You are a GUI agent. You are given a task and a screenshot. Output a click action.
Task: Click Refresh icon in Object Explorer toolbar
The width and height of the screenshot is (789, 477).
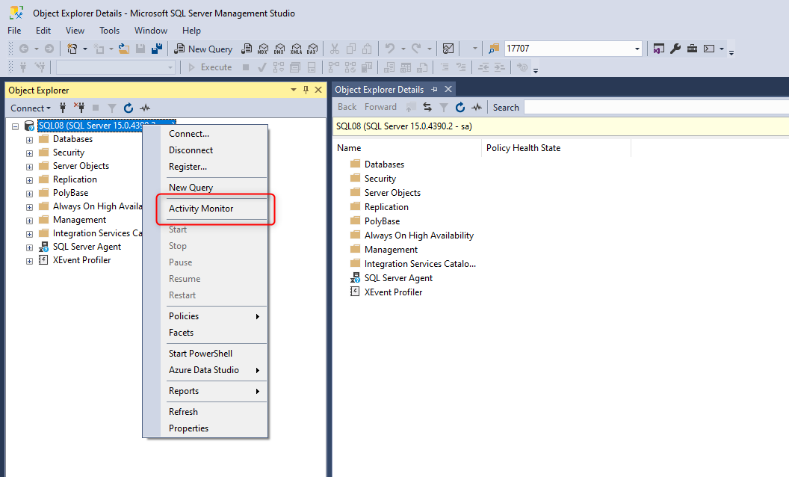(x=129, y=108)
